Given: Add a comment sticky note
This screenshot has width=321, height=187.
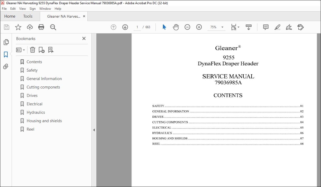Looking at the screenshot, I should pos(266,27).
